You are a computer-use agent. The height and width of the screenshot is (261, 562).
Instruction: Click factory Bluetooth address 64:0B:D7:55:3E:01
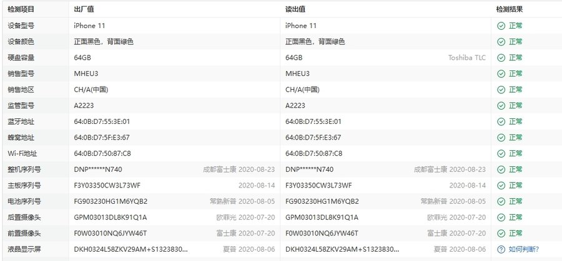(x=102, y=121)
